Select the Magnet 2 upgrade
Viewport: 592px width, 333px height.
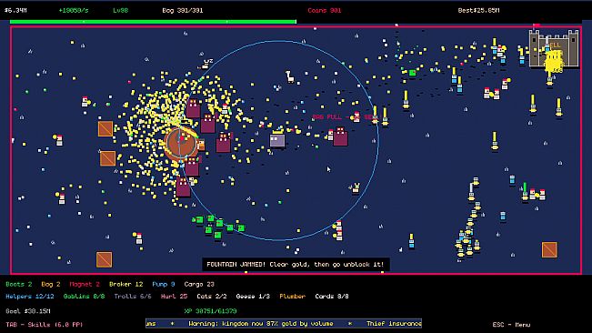pyautogui.click(x=85, y=284)
